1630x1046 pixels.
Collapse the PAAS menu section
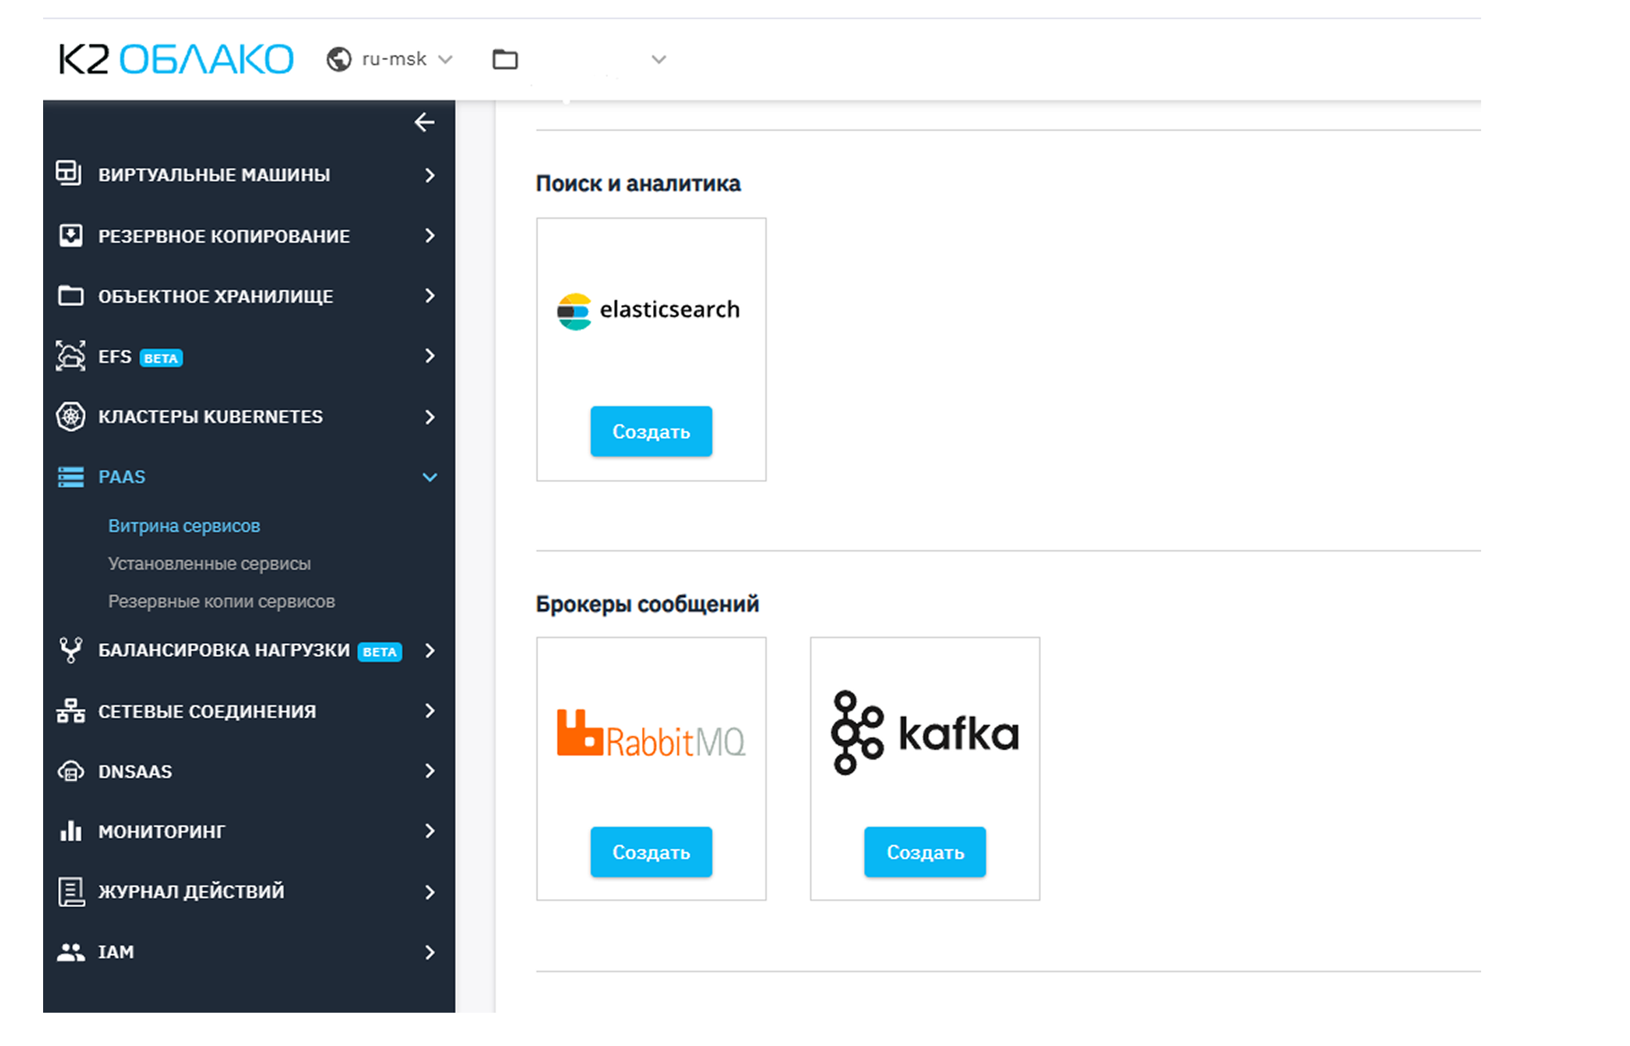pos(429,477)
